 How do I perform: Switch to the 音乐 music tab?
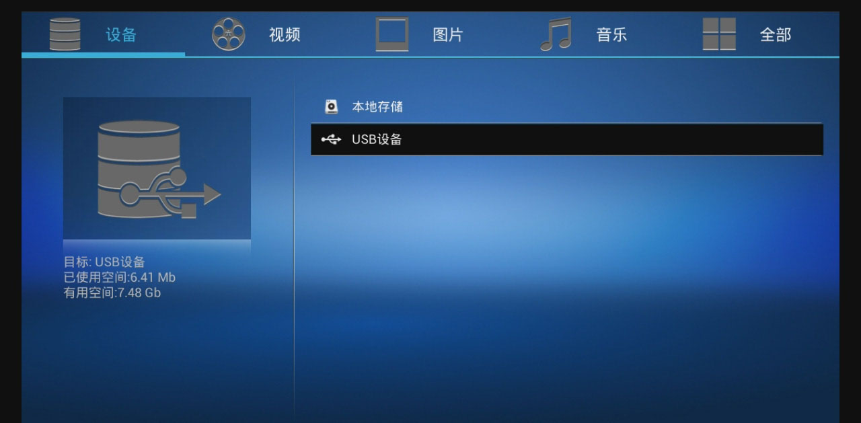coord(594,34)
